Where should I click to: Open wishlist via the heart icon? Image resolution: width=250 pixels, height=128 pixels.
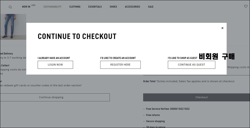point(246,6)
